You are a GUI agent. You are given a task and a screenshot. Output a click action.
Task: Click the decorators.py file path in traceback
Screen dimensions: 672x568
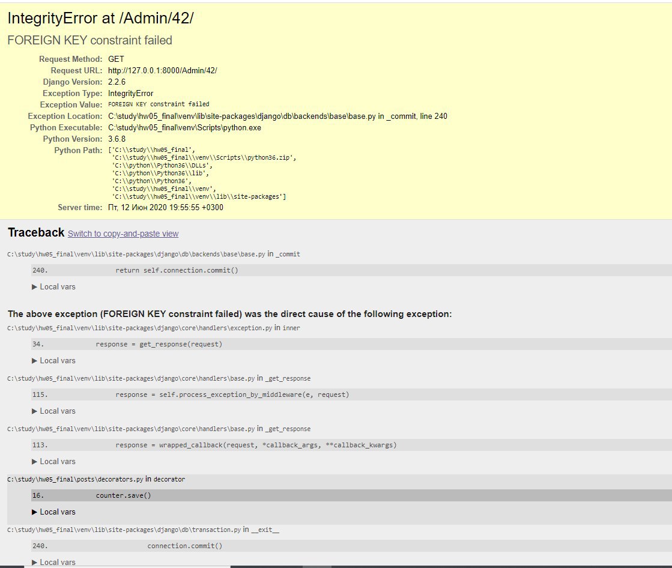click(75, 479)
